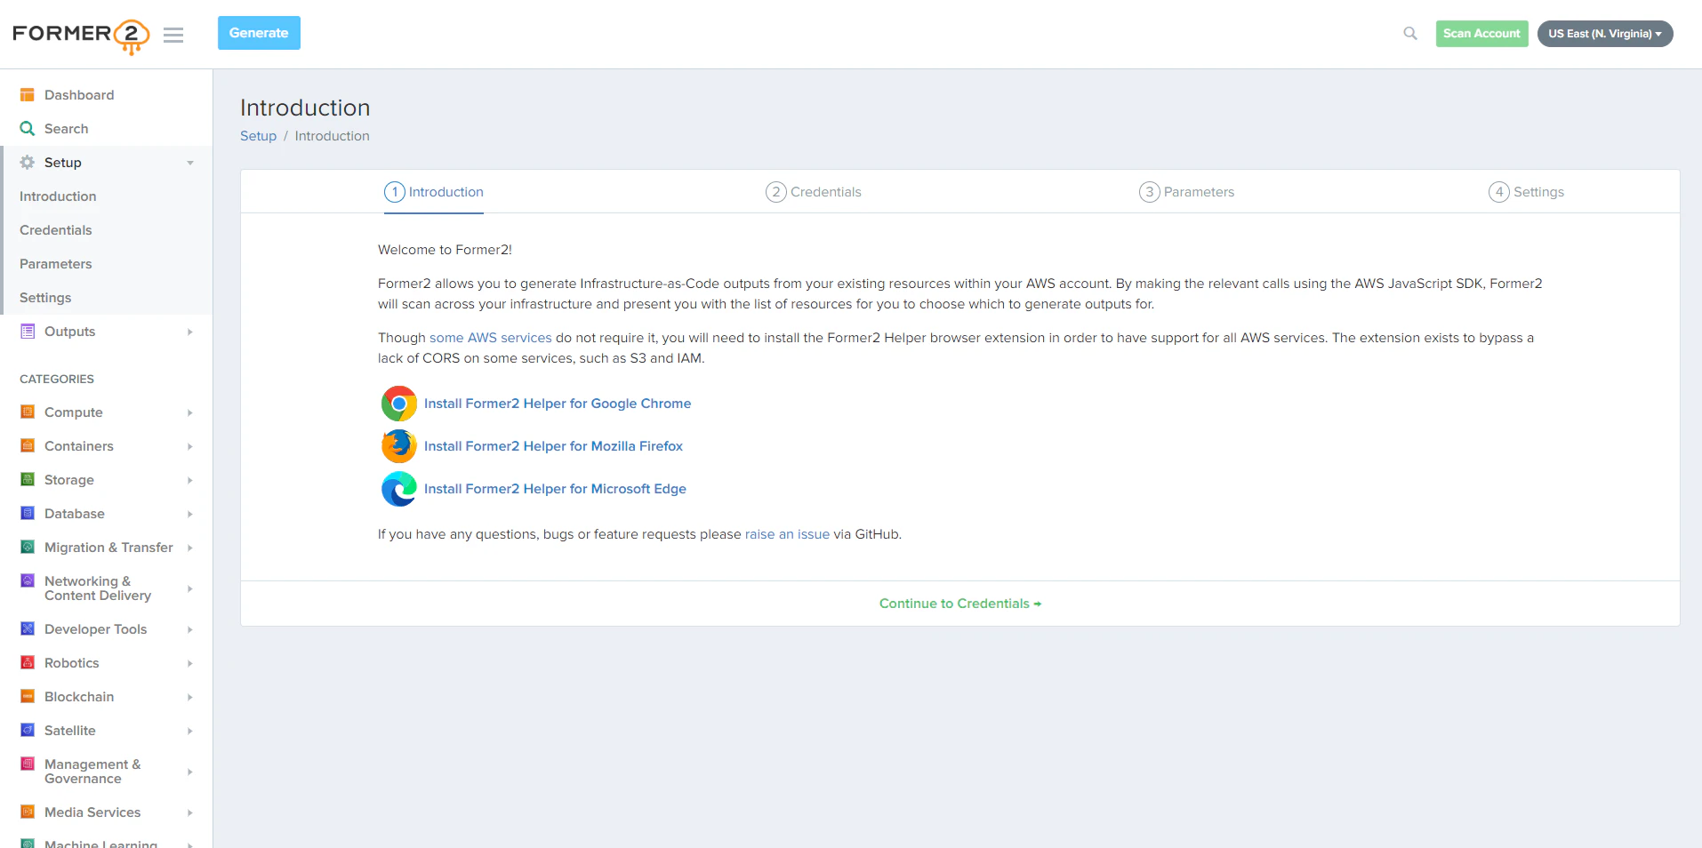Image resolution: width=1702 pixels, height=848 pixels.
Task: Open Parameters in the sidebar
Action: point(56,264)
